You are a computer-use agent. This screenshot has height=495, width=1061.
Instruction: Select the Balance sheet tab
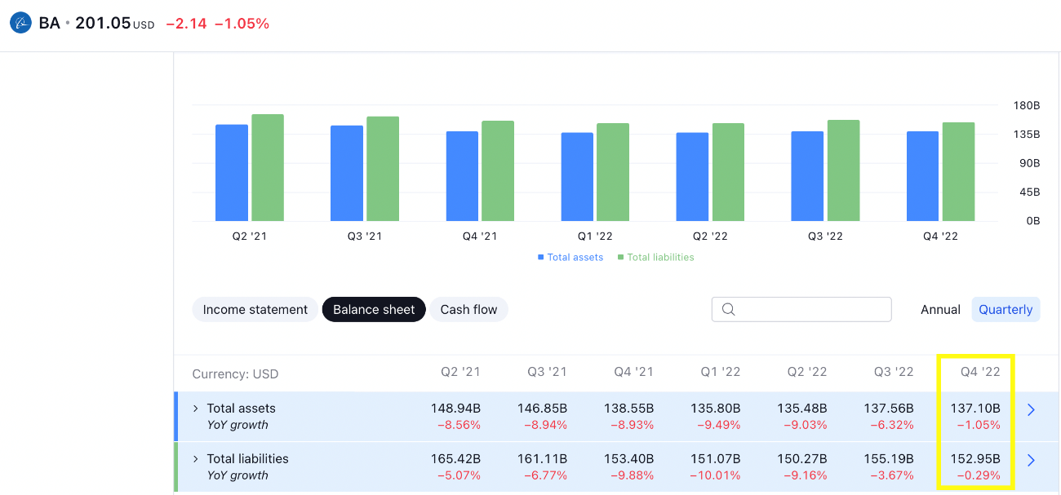374,310
